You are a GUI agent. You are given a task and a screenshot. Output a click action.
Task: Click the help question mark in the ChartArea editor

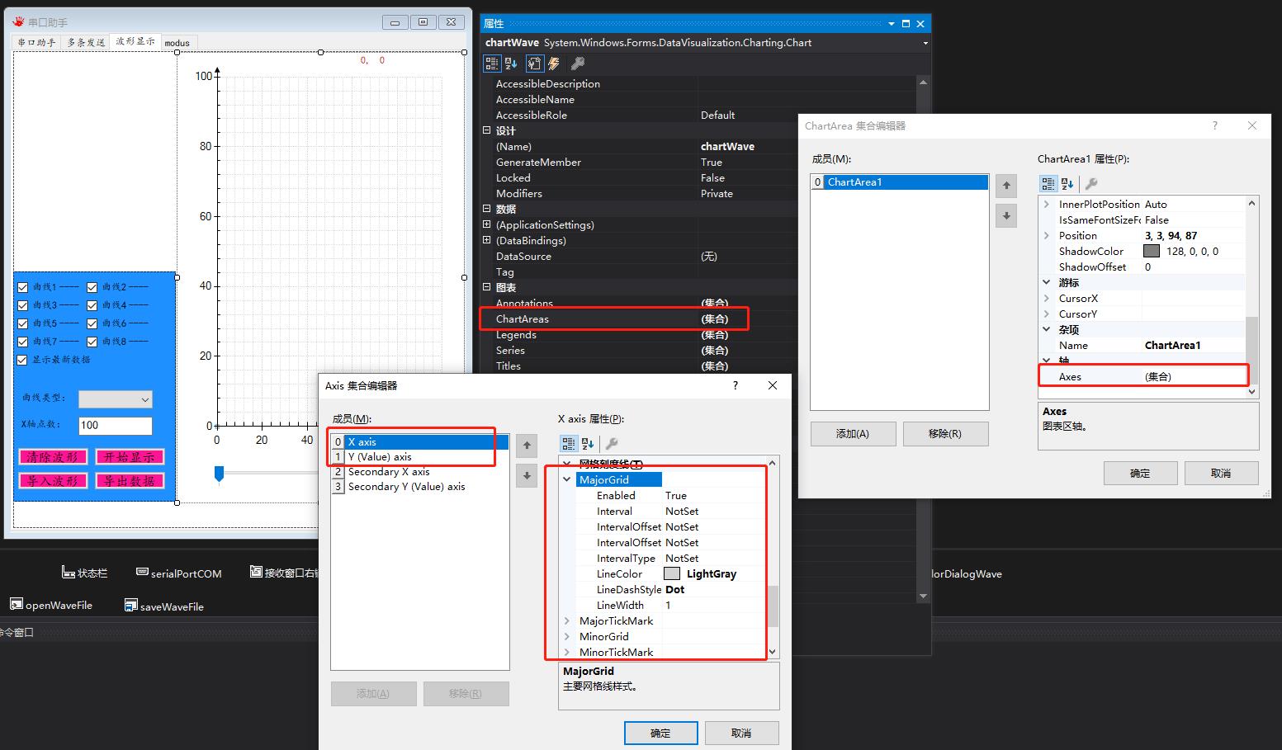[x=1214, y=125]
